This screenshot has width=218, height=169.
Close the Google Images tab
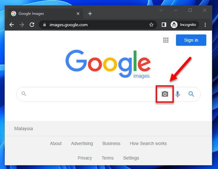78,14
